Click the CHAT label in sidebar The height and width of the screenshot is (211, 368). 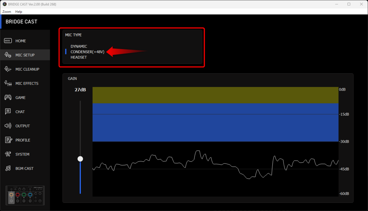20,112
